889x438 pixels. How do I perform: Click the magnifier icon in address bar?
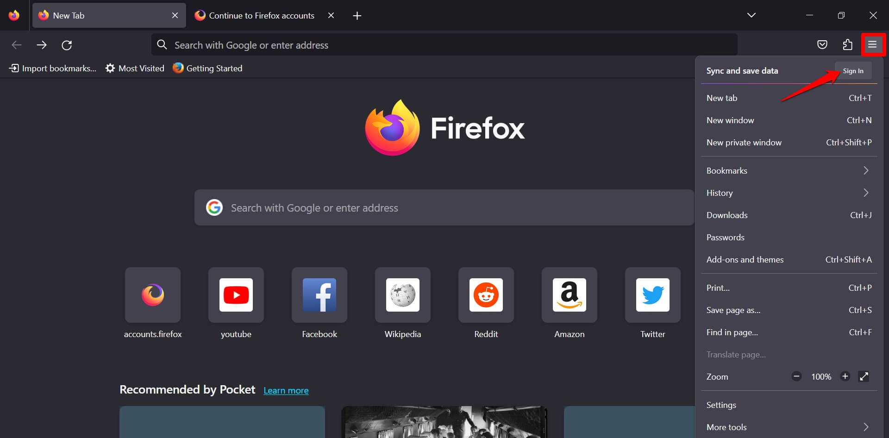pyautogui.click(x=162, y=44)
